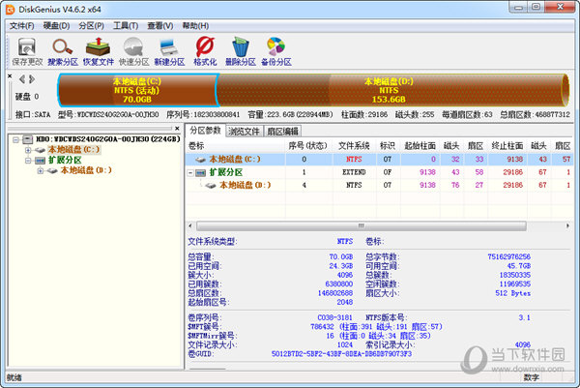Switch to the 浏览文件 tab
The image size is (580, 388).
coord(245,131)
